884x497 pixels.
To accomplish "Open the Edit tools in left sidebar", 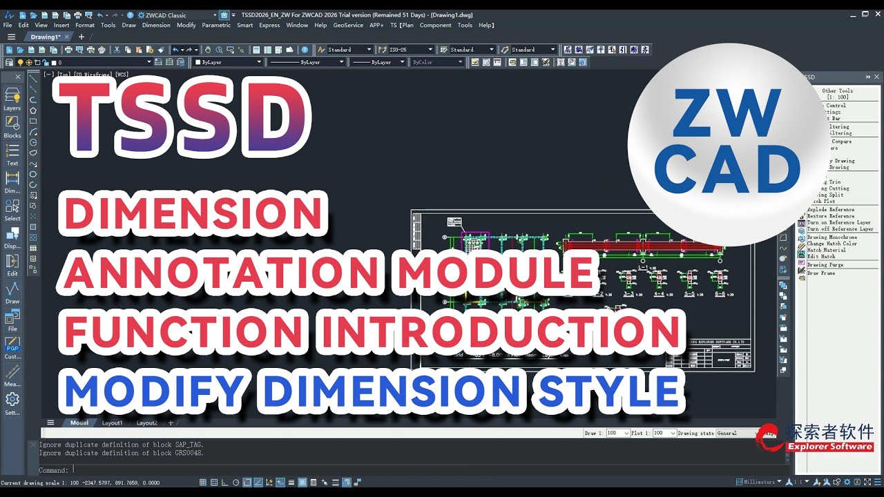I will (12, 265).
